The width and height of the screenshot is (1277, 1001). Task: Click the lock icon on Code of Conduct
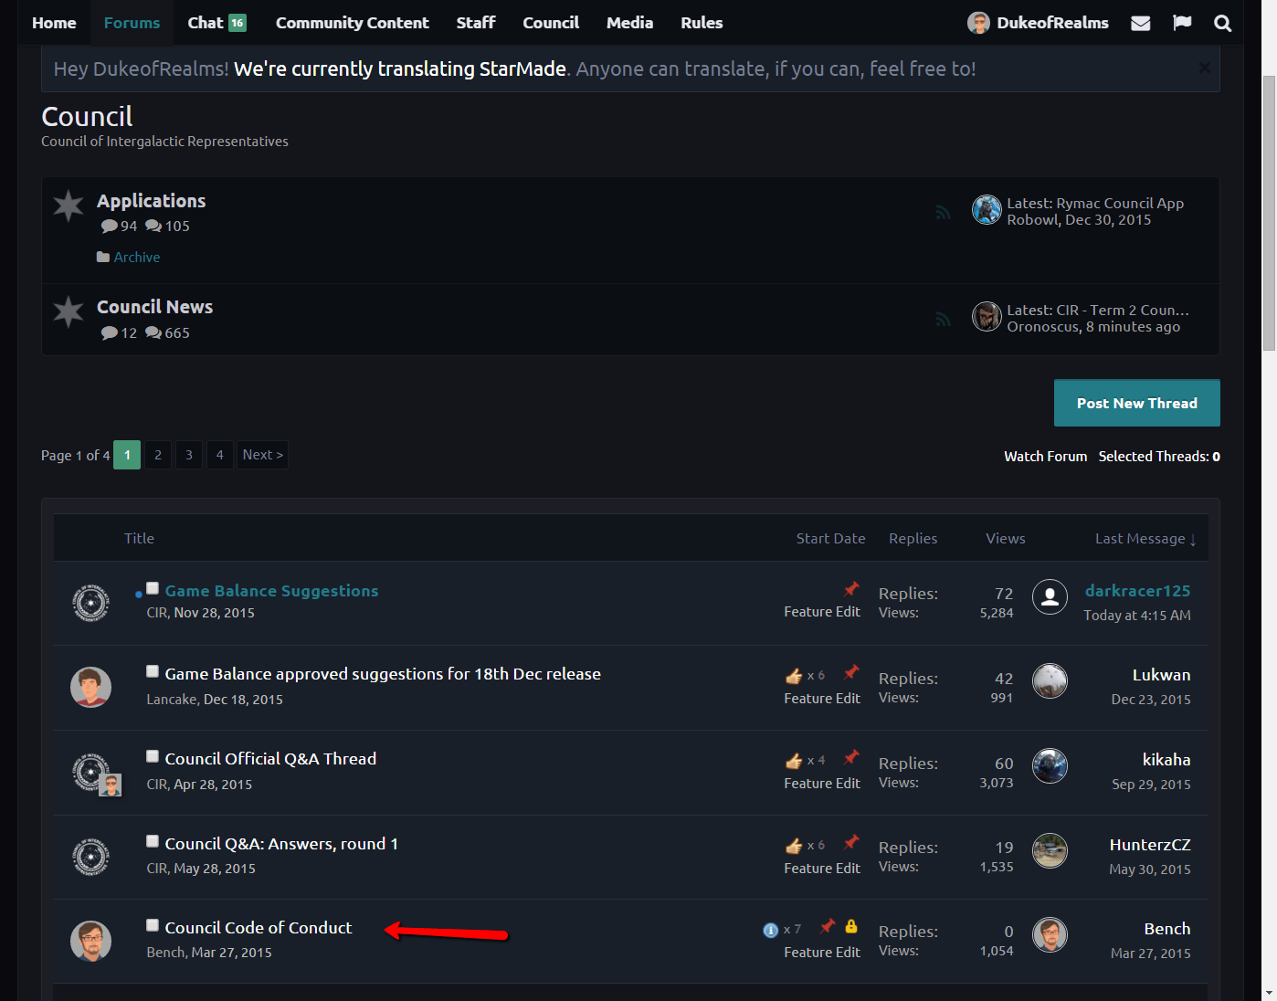point(851,926)
